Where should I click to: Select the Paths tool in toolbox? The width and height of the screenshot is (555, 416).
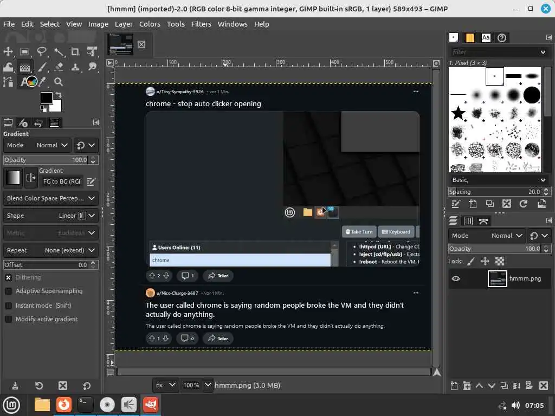point(8,82)
